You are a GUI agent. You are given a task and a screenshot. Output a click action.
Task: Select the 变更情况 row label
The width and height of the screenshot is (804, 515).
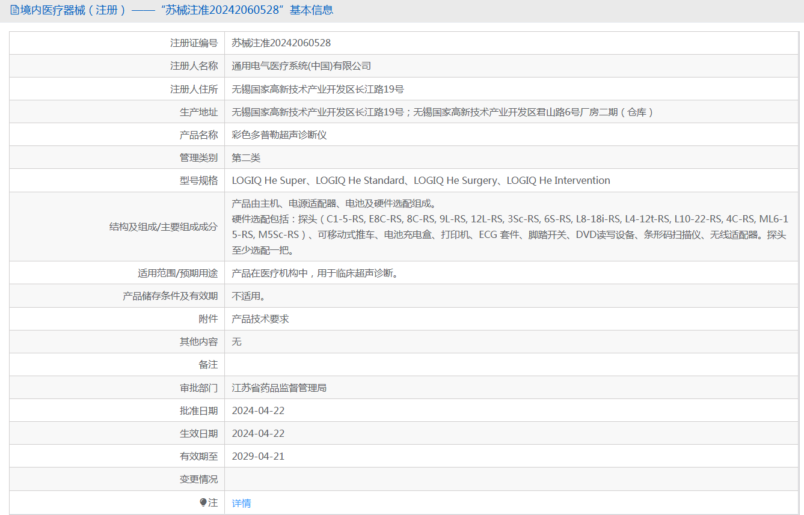198,479
